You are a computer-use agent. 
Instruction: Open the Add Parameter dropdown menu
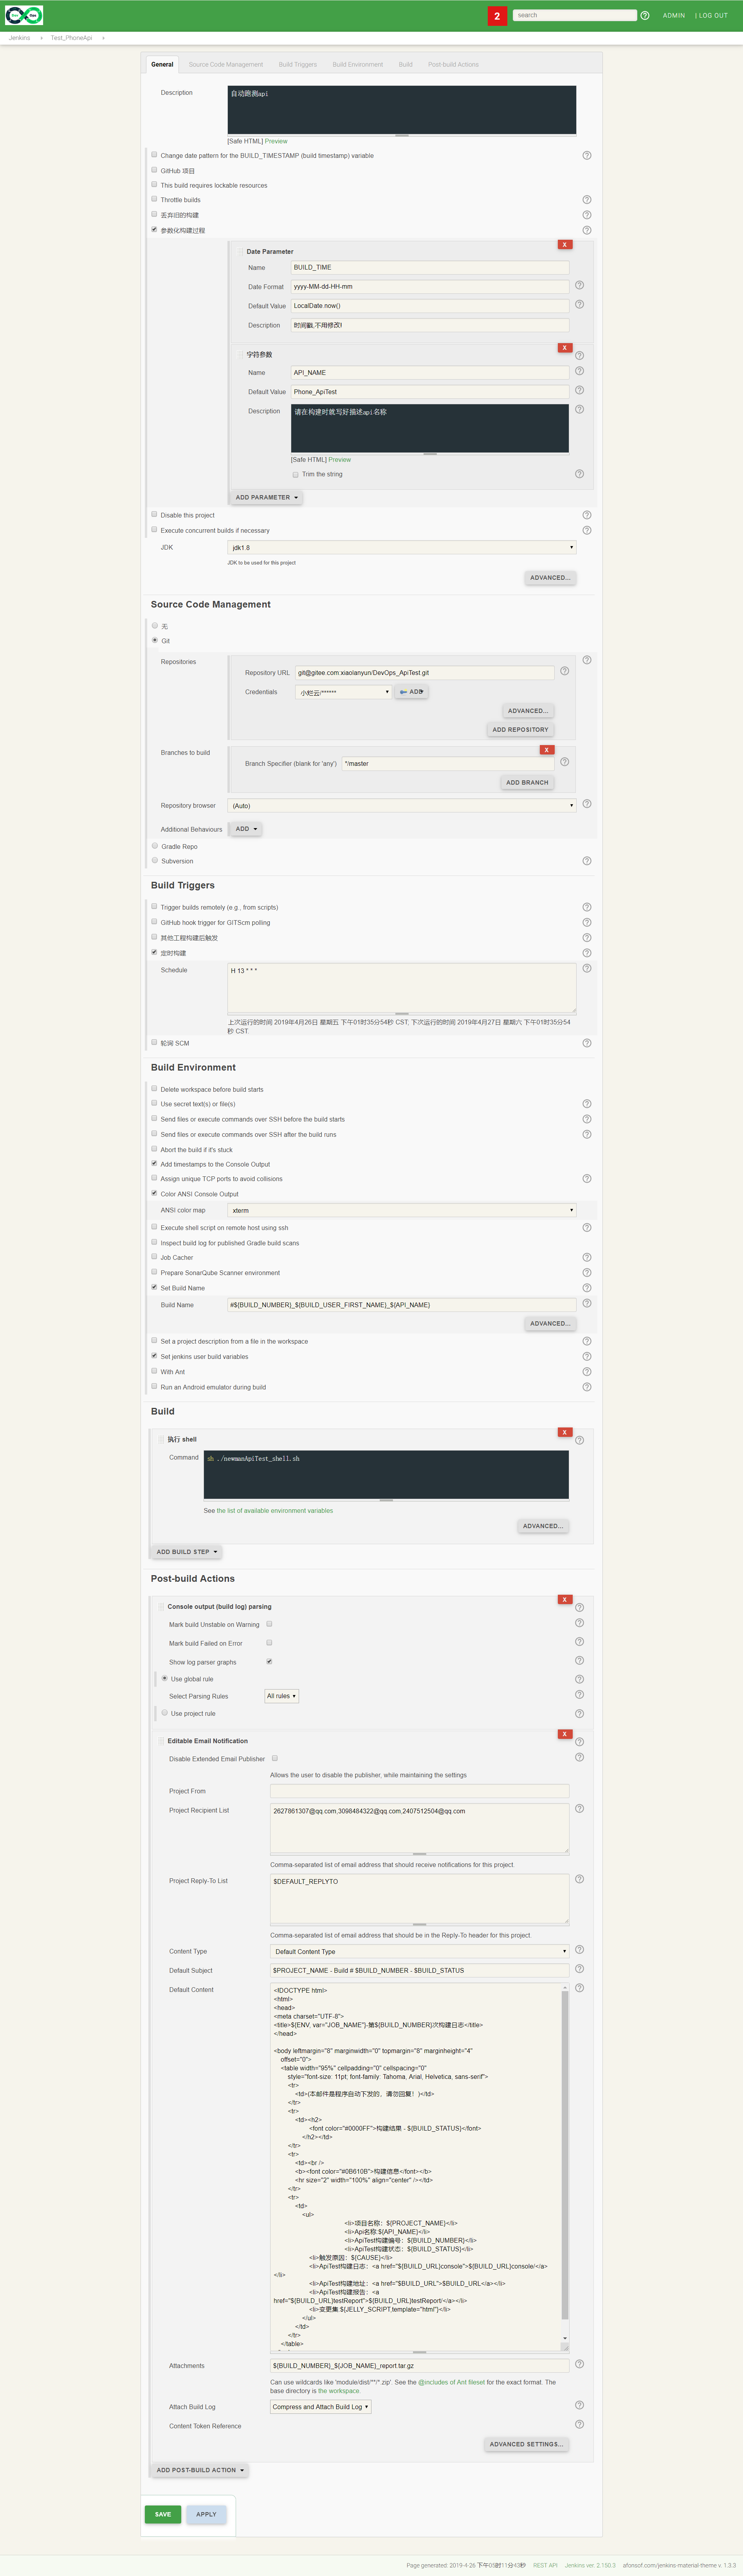[266, 497]
